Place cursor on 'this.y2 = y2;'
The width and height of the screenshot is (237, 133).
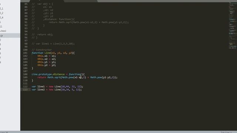pos(47,65)
